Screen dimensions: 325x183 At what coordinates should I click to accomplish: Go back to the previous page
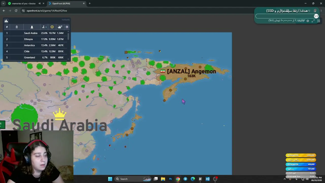4,11
